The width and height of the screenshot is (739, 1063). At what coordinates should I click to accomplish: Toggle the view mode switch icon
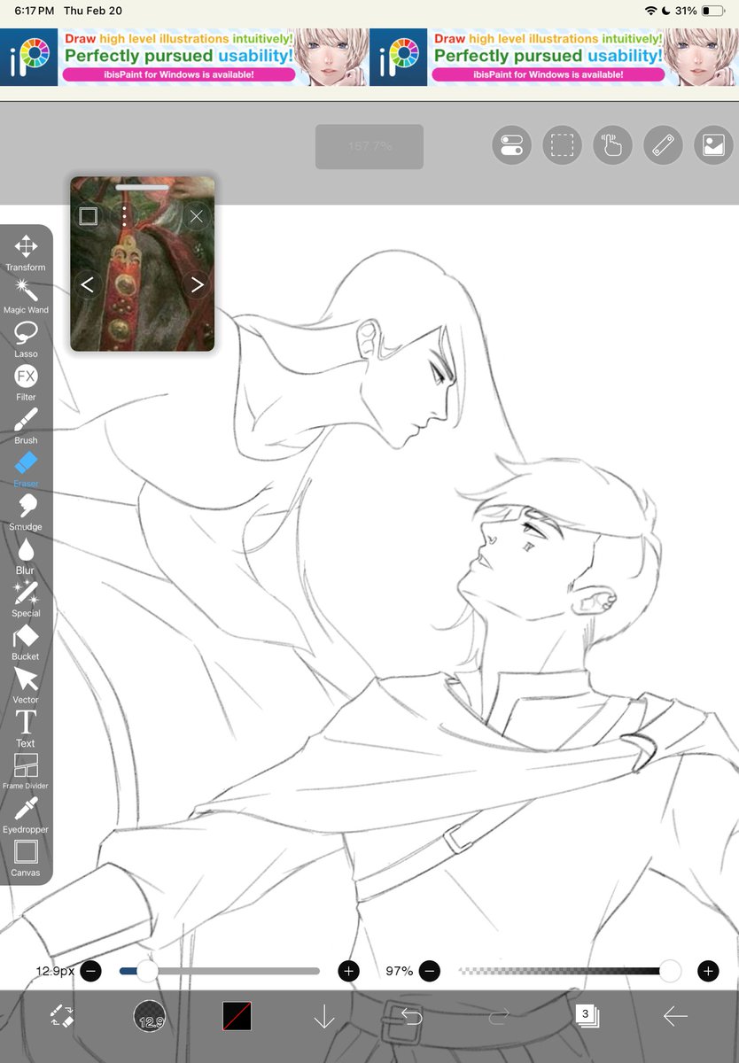(x=511, y=145)
